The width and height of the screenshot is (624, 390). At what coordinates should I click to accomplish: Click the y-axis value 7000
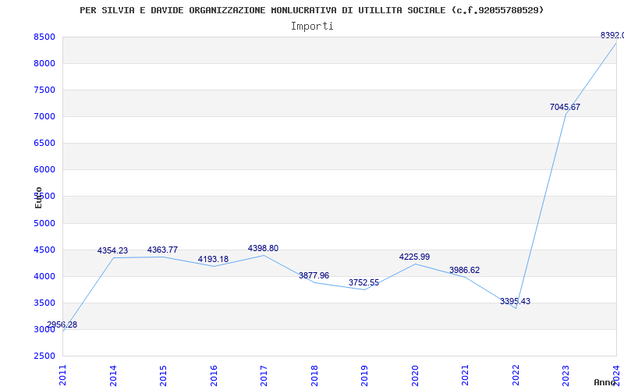(x=44, y=116)
